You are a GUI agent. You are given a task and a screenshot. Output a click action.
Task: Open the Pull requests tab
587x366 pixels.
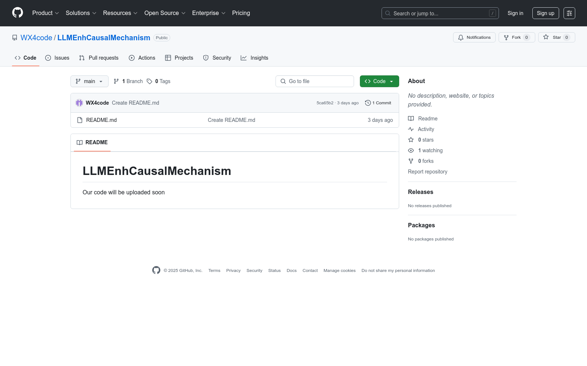point(99,58)
